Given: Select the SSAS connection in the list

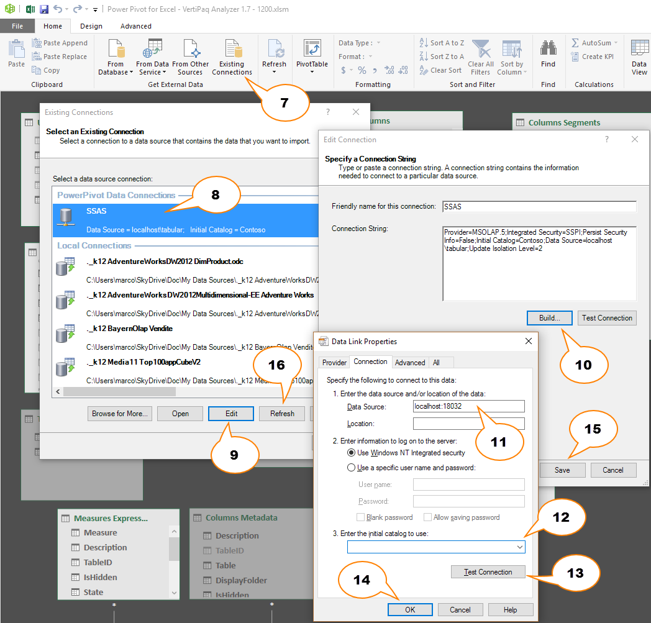Looking at the screenshot, I should coord(186,221).
